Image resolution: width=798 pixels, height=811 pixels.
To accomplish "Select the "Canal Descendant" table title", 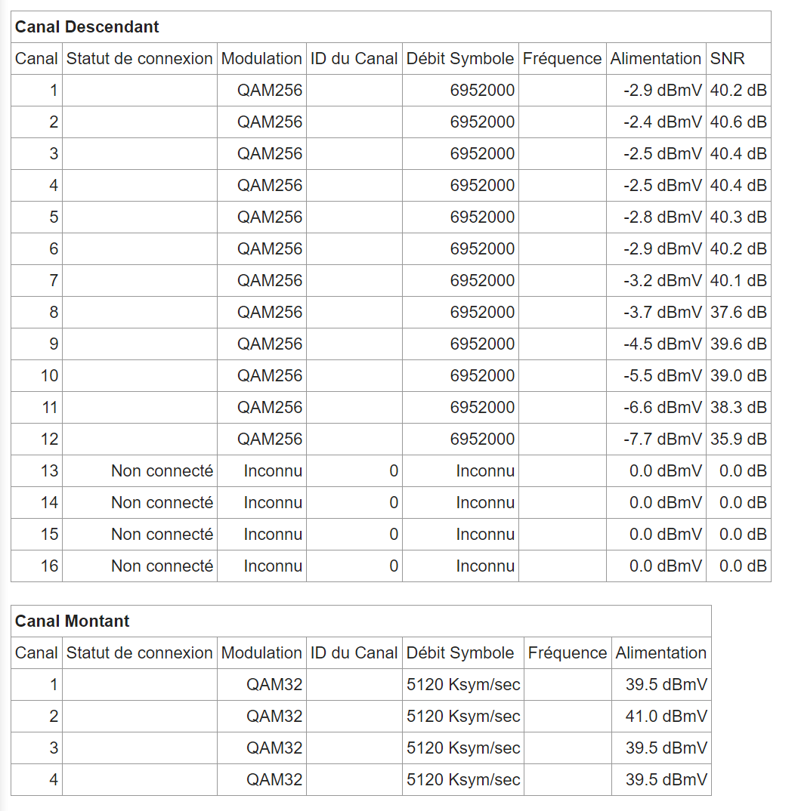I will [86, 27].
